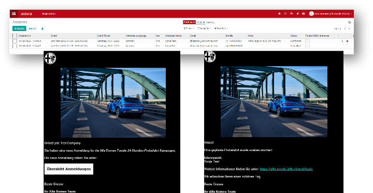The image size is (373, 193).
Task: Click the mobile number in the Confirmed row
Action: pos(233,41)
